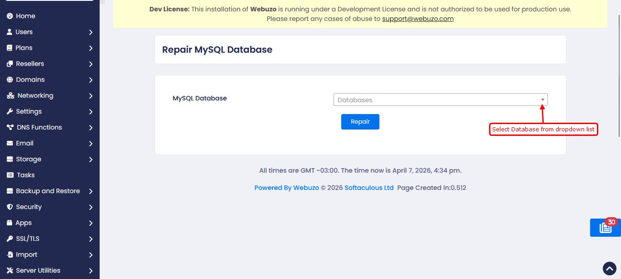Screen dimensions: 621x279
Task: Expand the Backup and Restore chevron
Action: 91,191
